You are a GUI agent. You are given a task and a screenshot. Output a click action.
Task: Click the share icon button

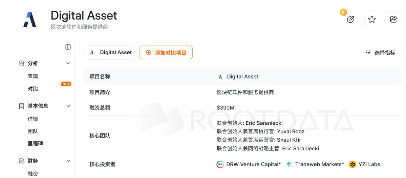click(393, 20)
